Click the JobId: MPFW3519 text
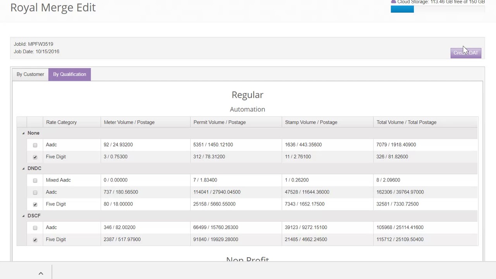The image size is (496, 279). click(33, 44)
